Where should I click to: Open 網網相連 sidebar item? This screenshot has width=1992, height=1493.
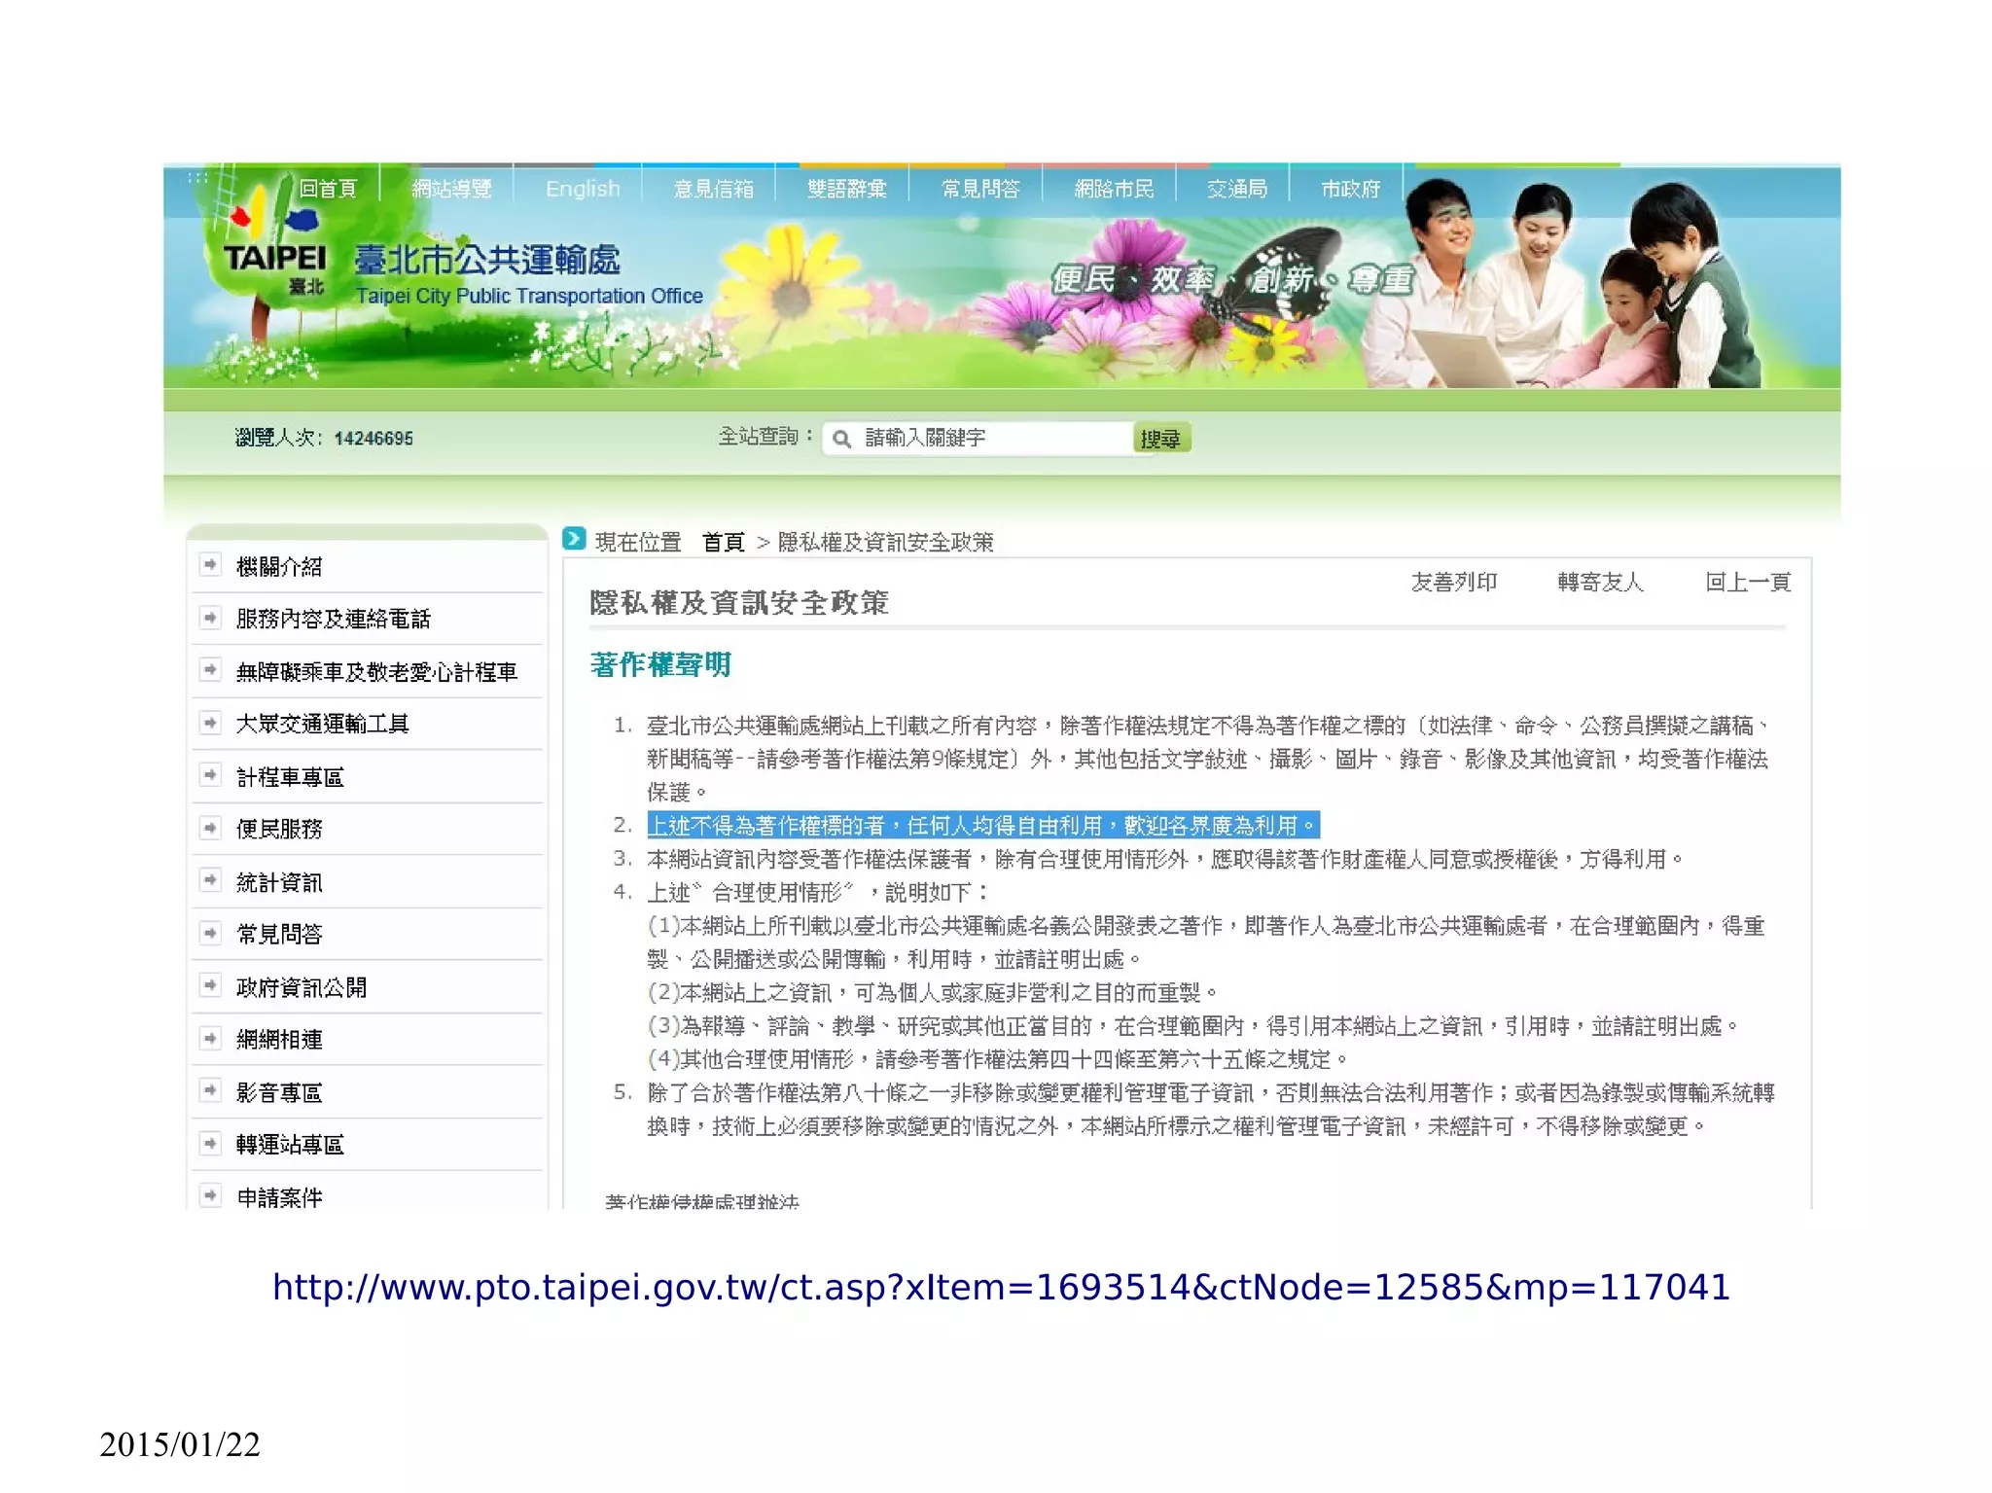(278, 1040)
